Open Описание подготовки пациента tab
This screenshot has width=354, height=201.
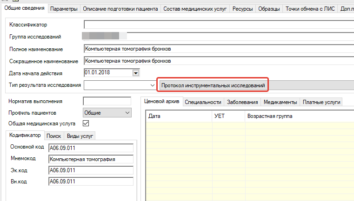pos(120,9)
